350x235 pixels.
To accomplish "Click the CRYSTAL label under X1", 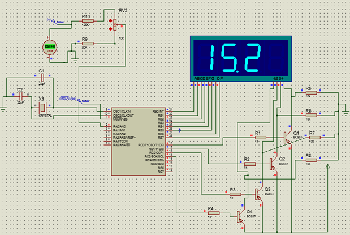I will [45, 116].
